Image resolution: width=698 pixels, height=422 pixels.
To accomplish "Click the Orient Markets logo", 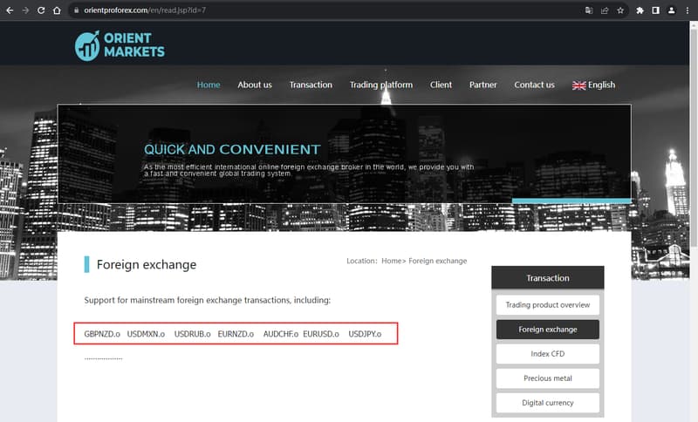I will tap(120, 45).
